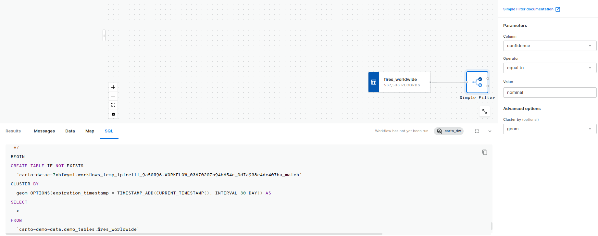Click the left sidebar resize handle
The height and width of the screenshot is (236, 598).
(x=104, y=35)
